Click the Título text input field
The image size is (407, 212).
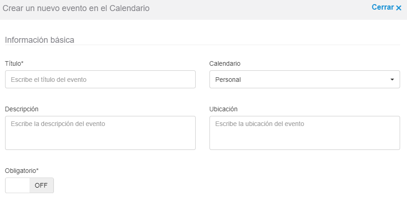(x=100, y=79)
